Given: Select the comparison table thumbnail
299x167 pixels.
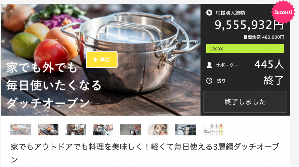Looking at the screenshot, I should point(213,129).
